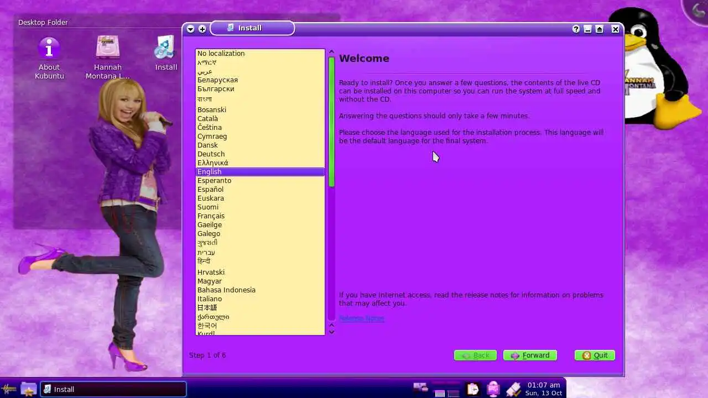Launch the Install desktop icon
This screenshot has height=398, width=708.
pos(165,54)
